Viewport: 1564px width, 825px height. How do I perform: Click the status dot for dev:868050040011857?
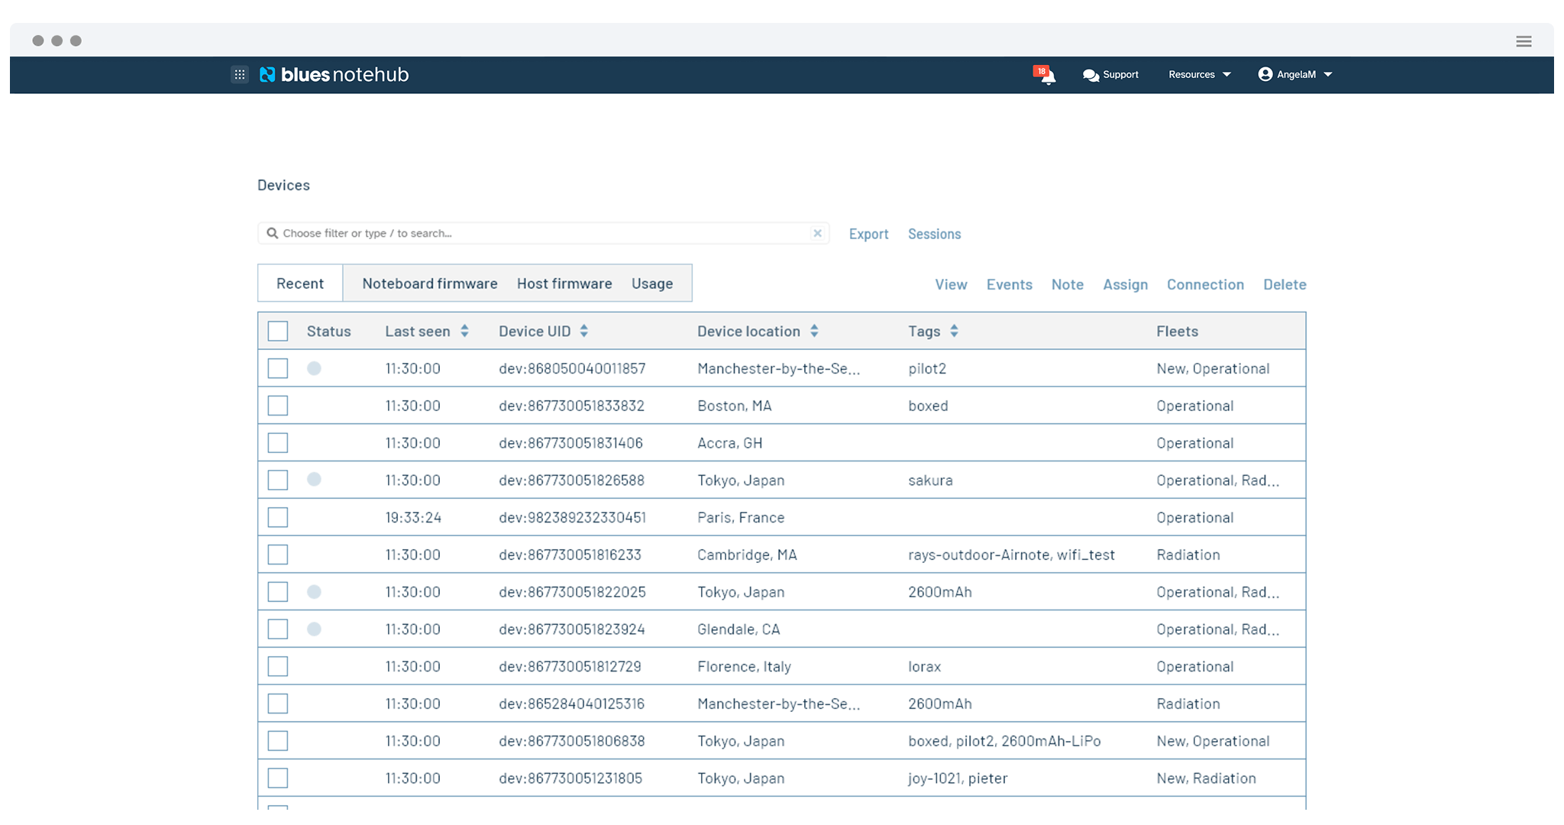tap(314, 368)
